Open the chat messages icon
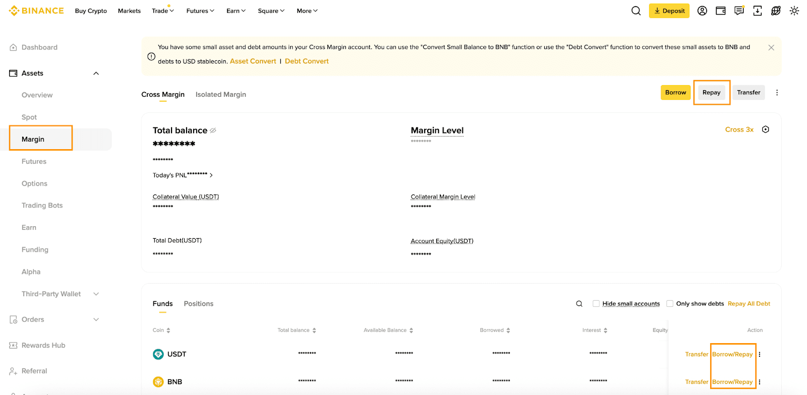This screenshot has width=807, height=395. 739,11
